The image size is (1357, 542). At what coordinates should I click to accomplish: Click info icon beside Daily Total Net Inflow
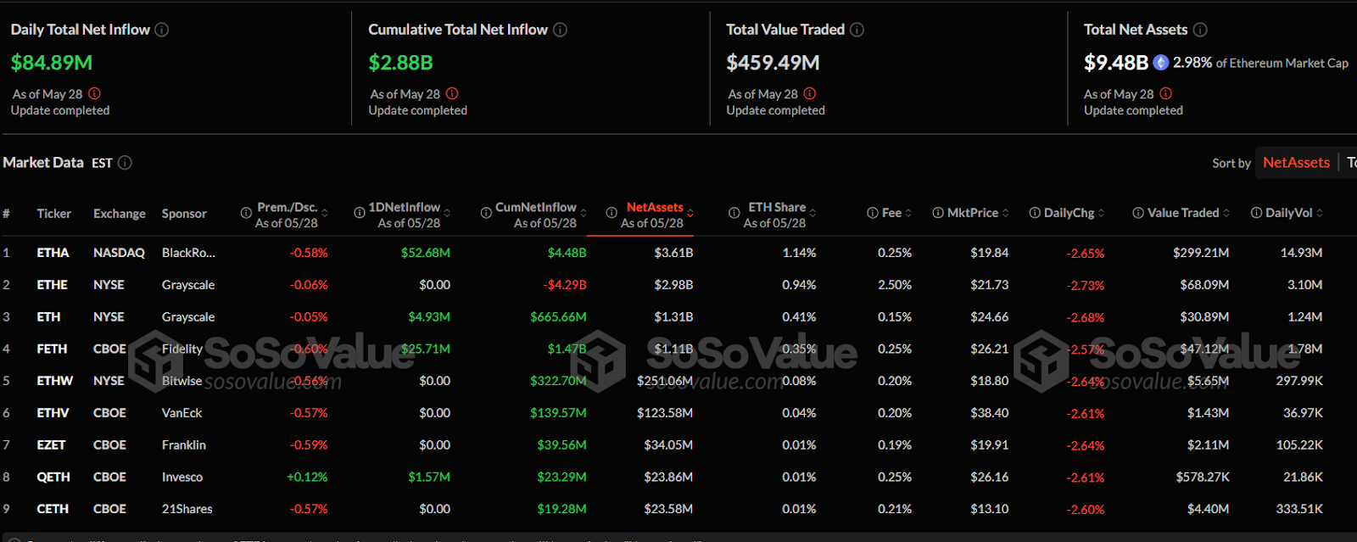161,30
